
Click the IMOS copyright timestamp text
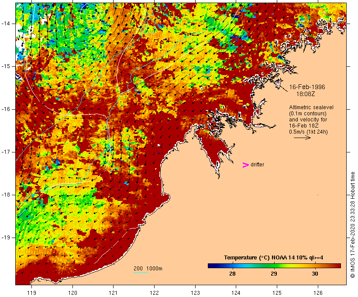352,225
